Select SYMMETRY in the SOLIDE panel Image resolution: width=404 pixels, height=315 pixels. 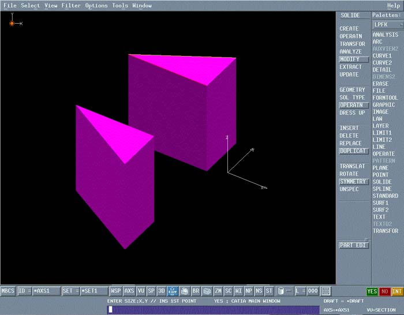tap(353, 182)
